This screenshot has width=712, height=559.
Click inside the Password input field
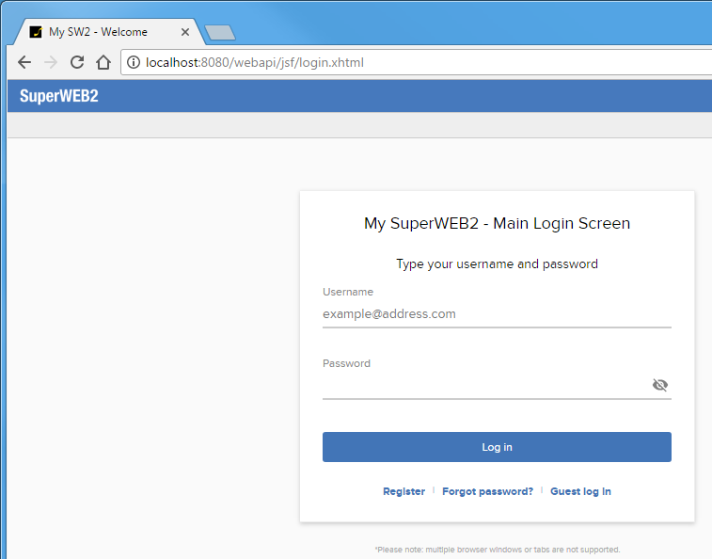(x=484, y=385)
